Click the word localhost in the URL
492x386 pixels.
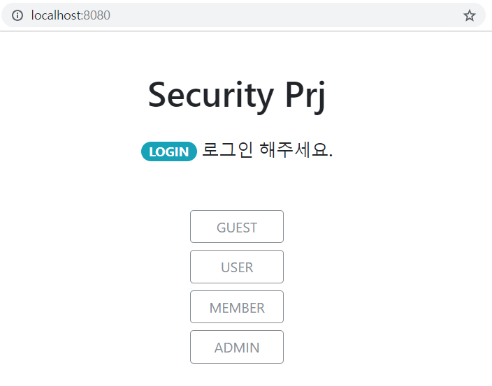56,15
